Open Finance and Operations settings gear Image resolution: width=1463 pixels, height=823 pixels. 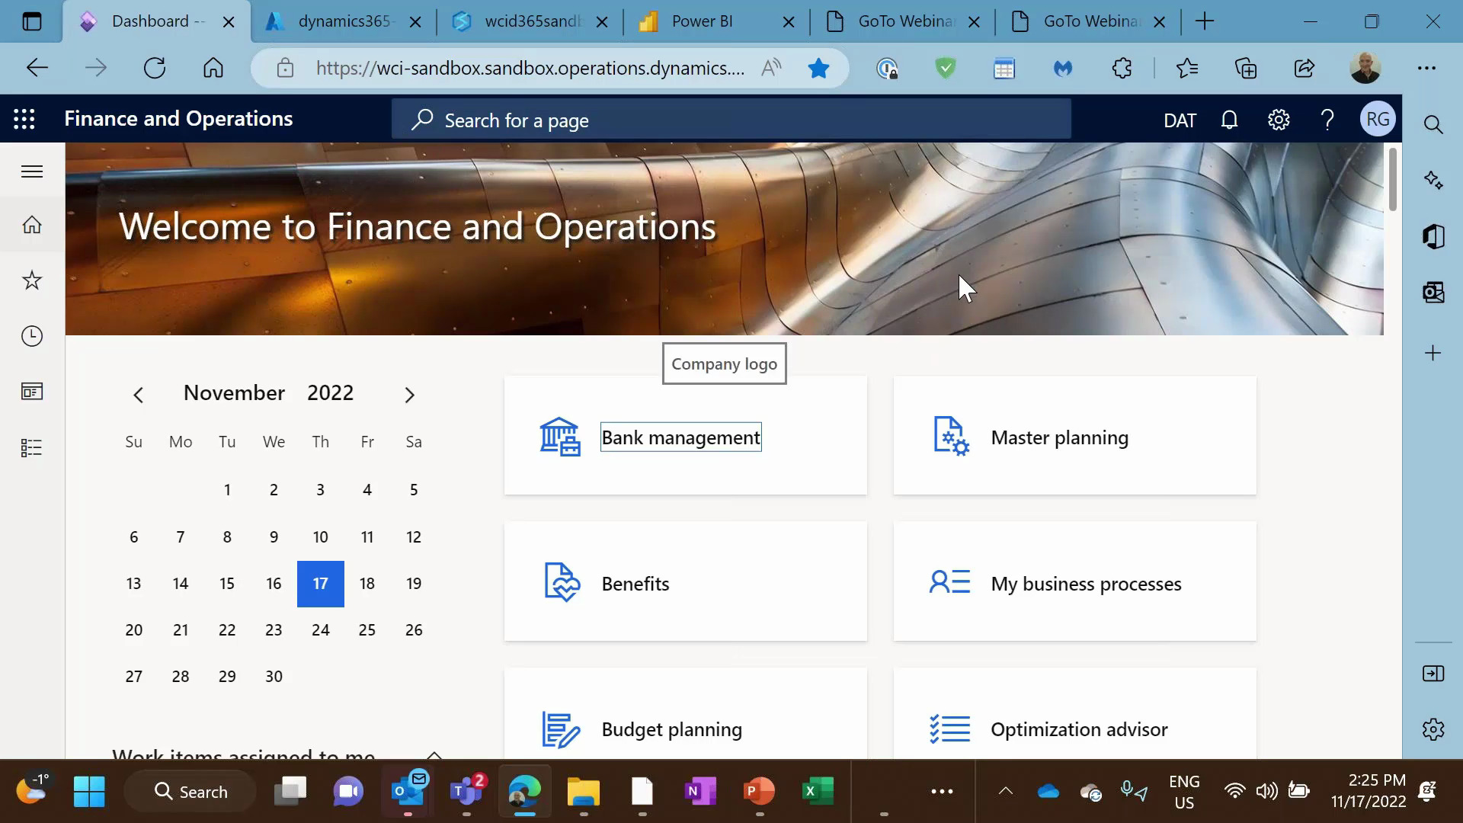coord(1279,119)
